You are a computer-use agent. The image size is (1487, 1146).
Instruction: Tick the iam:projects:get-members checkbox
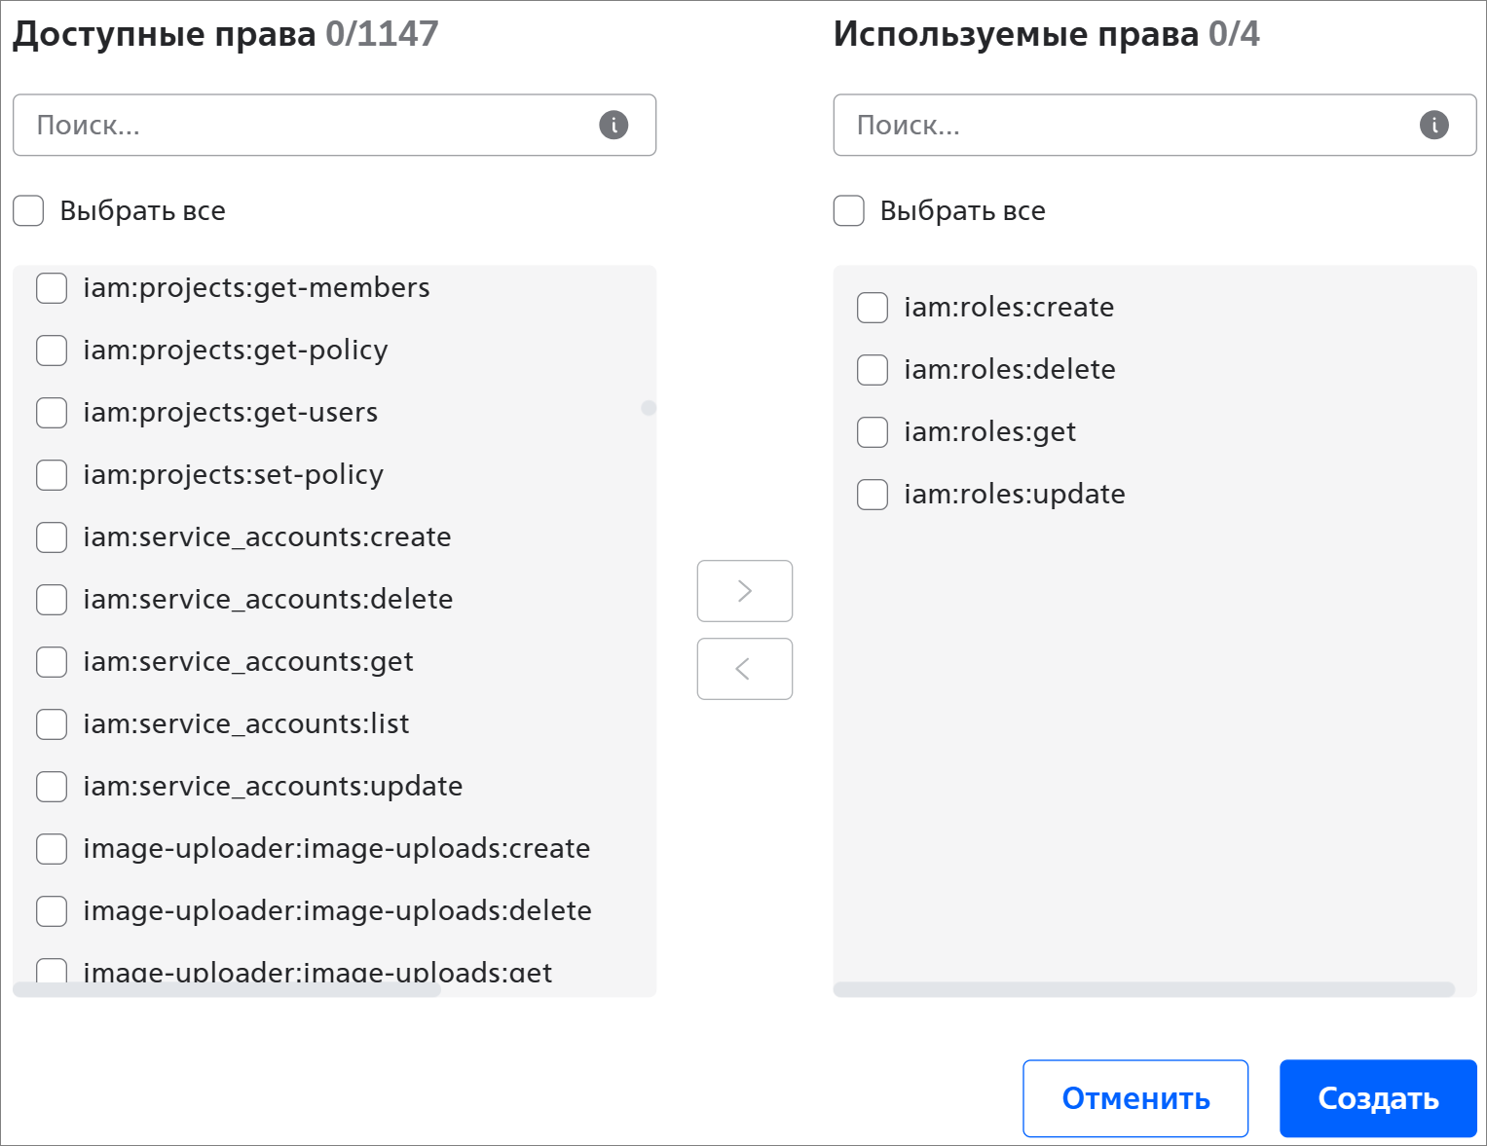pyautogui.click(x=52, y=288)
